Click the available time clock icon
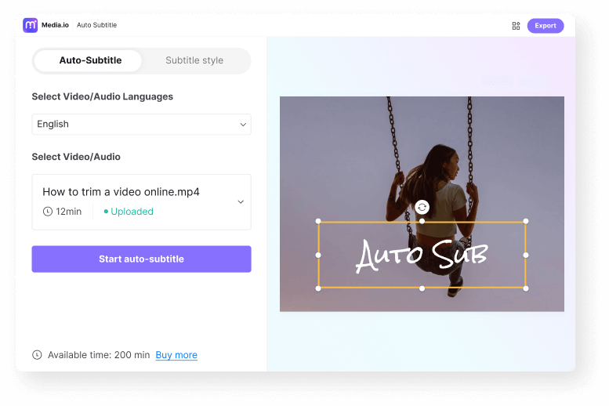Screen dimensions: 609x406 (x=37, y=355)
